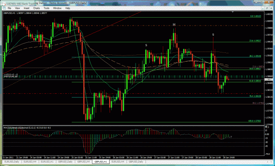Viewport: 275px width, 166px height.
Task: Select the active GBPUSD,H1 chart tab
Action: [x=101, y=162]
